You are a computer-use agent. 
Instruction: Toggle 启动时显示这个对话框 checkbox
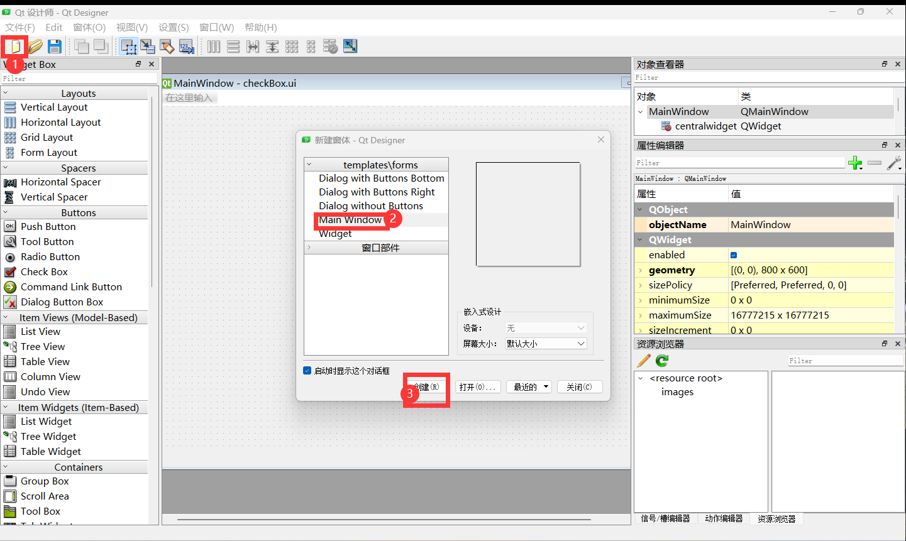coord(307,371)
